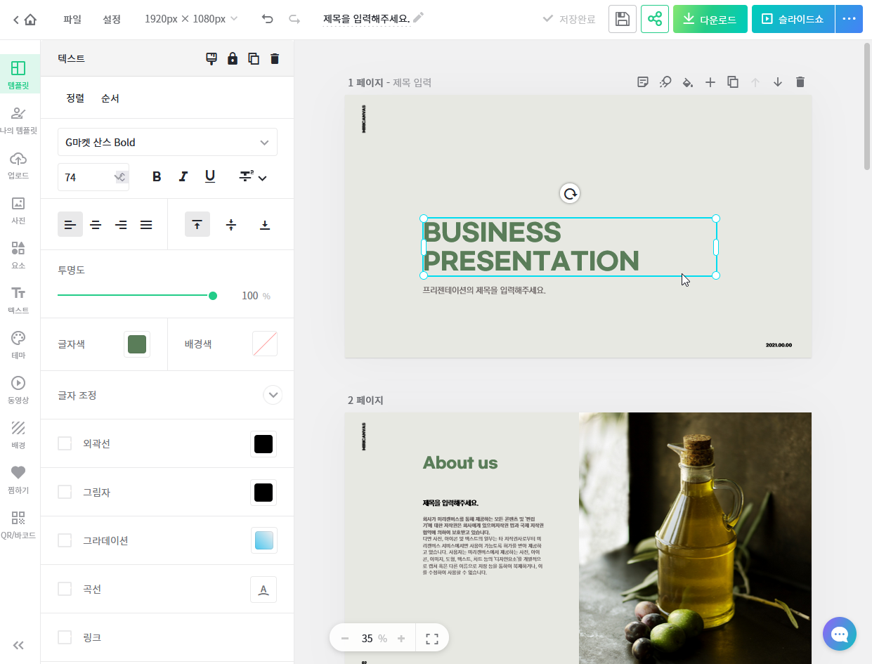Viewport: 872px width, 664px height.
Task: Enable the 그림자 shadow checkbox
Action: 65,492
